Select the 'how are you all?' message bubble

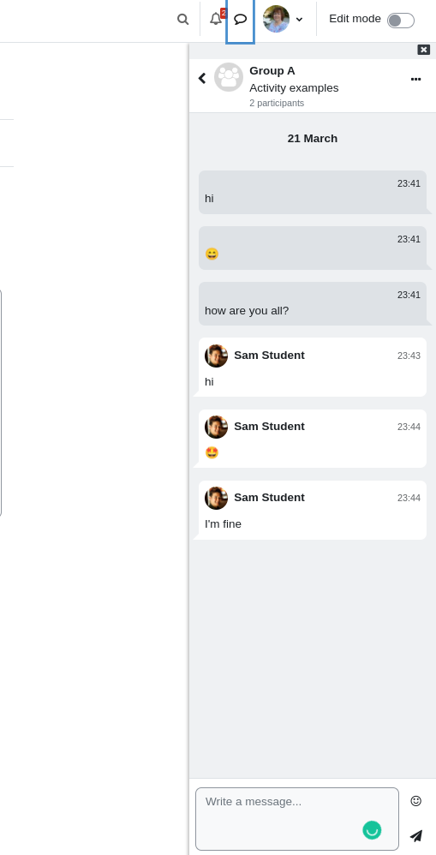pyautogui.click(x=313, y=304)
